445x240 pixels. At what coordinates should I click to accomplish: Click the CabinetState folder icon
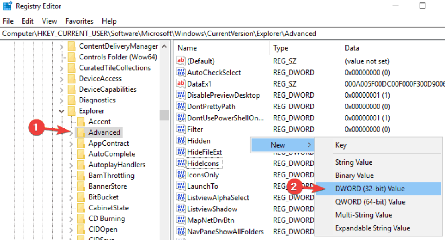(81, 208)
